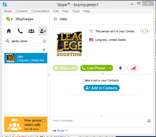The image size is (156, 137).
Task: Click Add to Contacts button
Action: click(101, 88)
